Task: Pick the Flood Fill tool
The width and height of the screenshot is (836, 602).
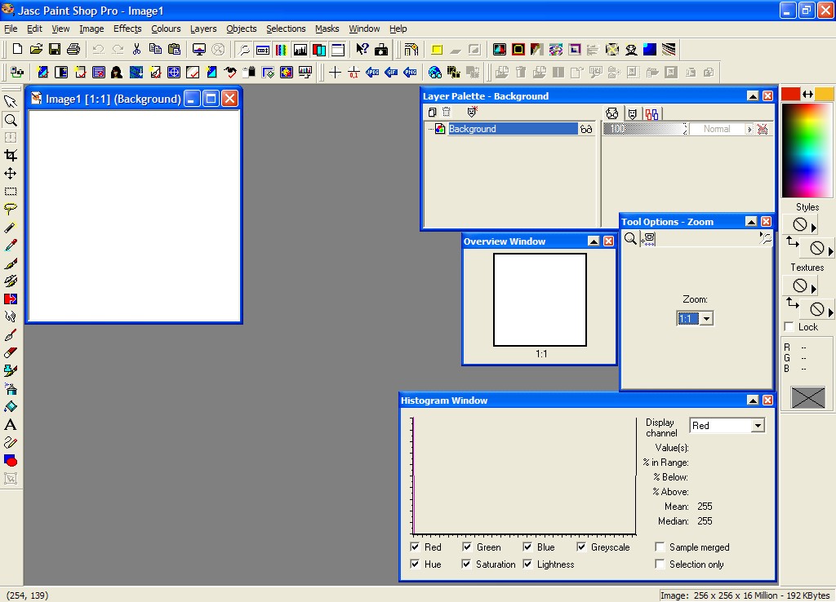Action: (x=10, y=406)
